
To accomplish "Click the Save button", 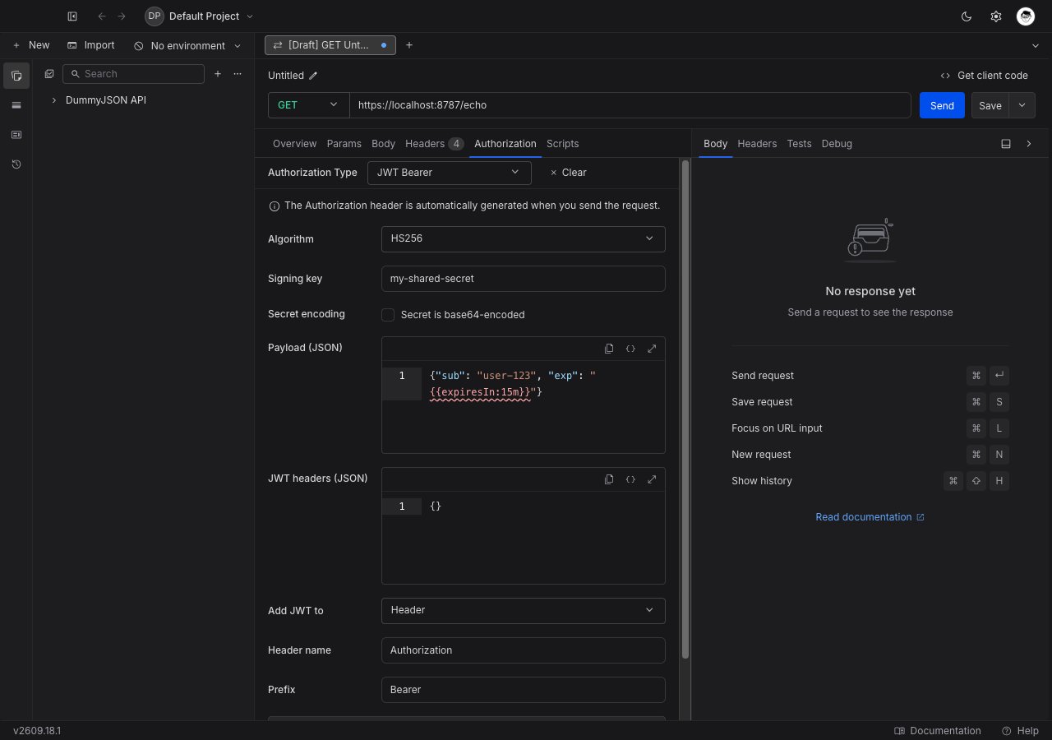I will (990, 105).
